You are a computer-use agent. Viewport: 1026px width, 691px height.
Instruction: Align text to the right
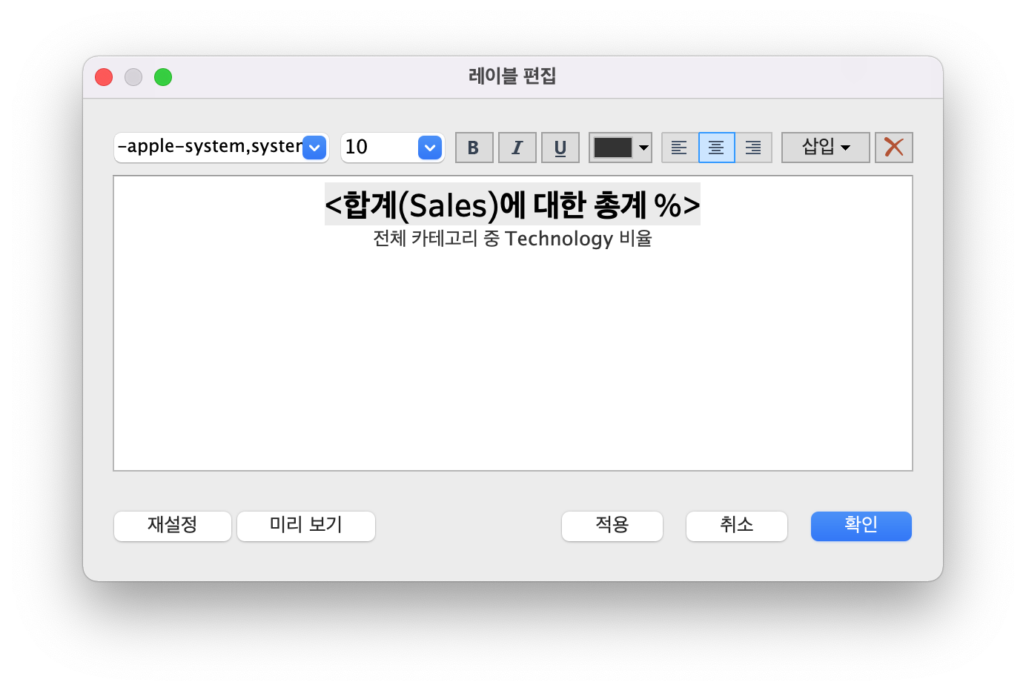(x=753, y=148)
